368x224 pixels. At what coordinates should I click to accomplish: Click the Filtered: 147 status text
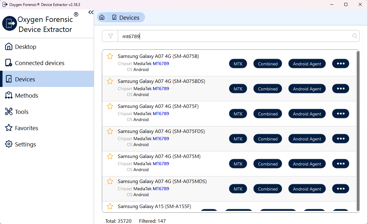point(152,221)
